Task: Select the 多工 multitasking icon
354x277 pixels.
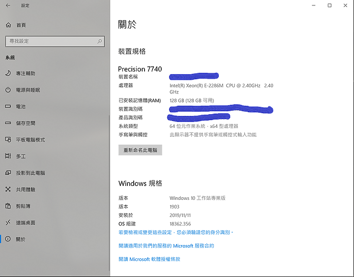Action: tap(8, 156)
